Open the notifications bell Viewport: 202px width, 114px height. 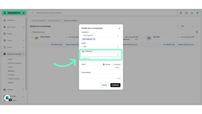192,13
